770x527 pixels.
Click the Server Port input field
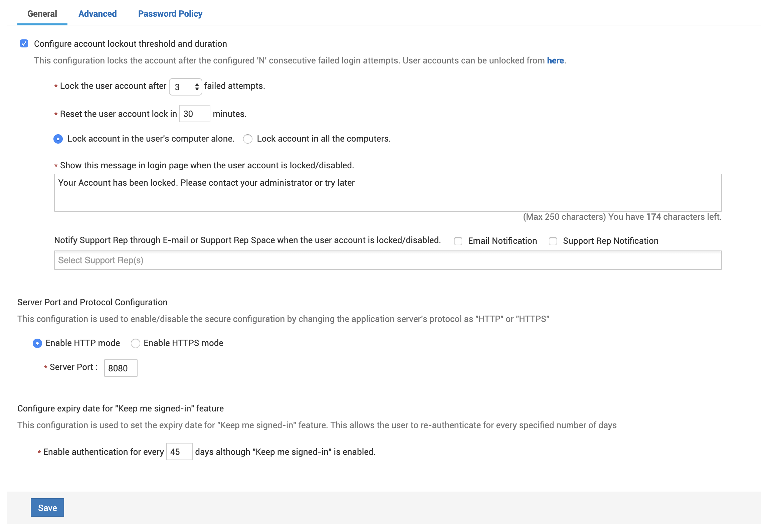coord(121,368)
